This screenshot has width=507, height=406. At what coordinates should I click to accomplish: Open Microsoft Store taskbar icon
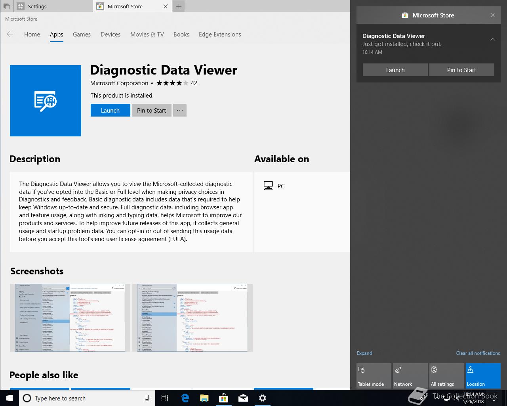pyautogui.click(x=224, y=398)
